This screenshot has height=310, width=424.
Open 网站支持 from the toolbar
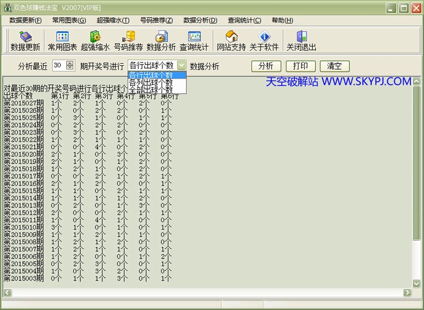[232, 41]
